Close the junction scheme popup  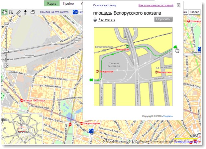tap(178, 5)
